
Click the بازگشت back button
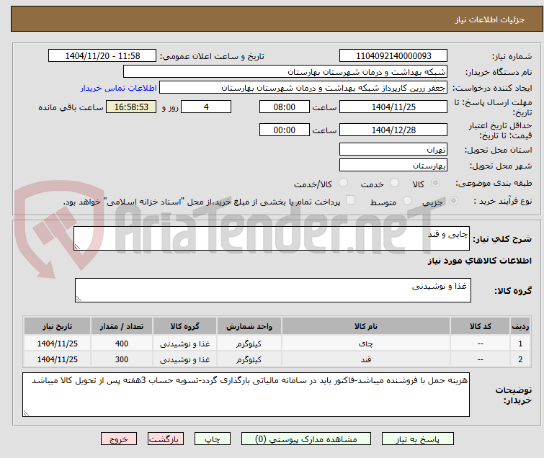coord(166,439)
